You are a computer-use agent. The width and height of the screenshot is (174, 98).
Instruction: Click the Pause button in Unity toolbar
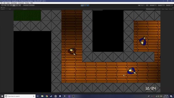tap(85, 5)
